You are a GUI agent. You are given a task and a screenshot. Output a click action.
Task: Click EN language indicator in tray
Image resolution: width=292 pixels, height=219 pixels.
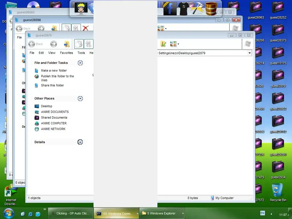pyautogui.click(x=262, y=213)
